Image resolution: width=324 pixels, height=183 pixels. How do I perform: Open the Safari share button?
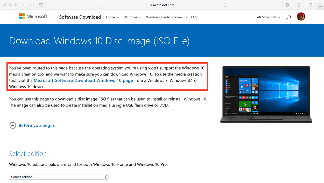299,5
